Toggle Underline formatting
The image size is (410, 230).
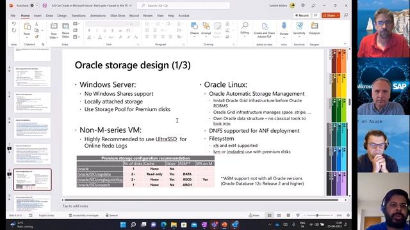click(104, 31)
